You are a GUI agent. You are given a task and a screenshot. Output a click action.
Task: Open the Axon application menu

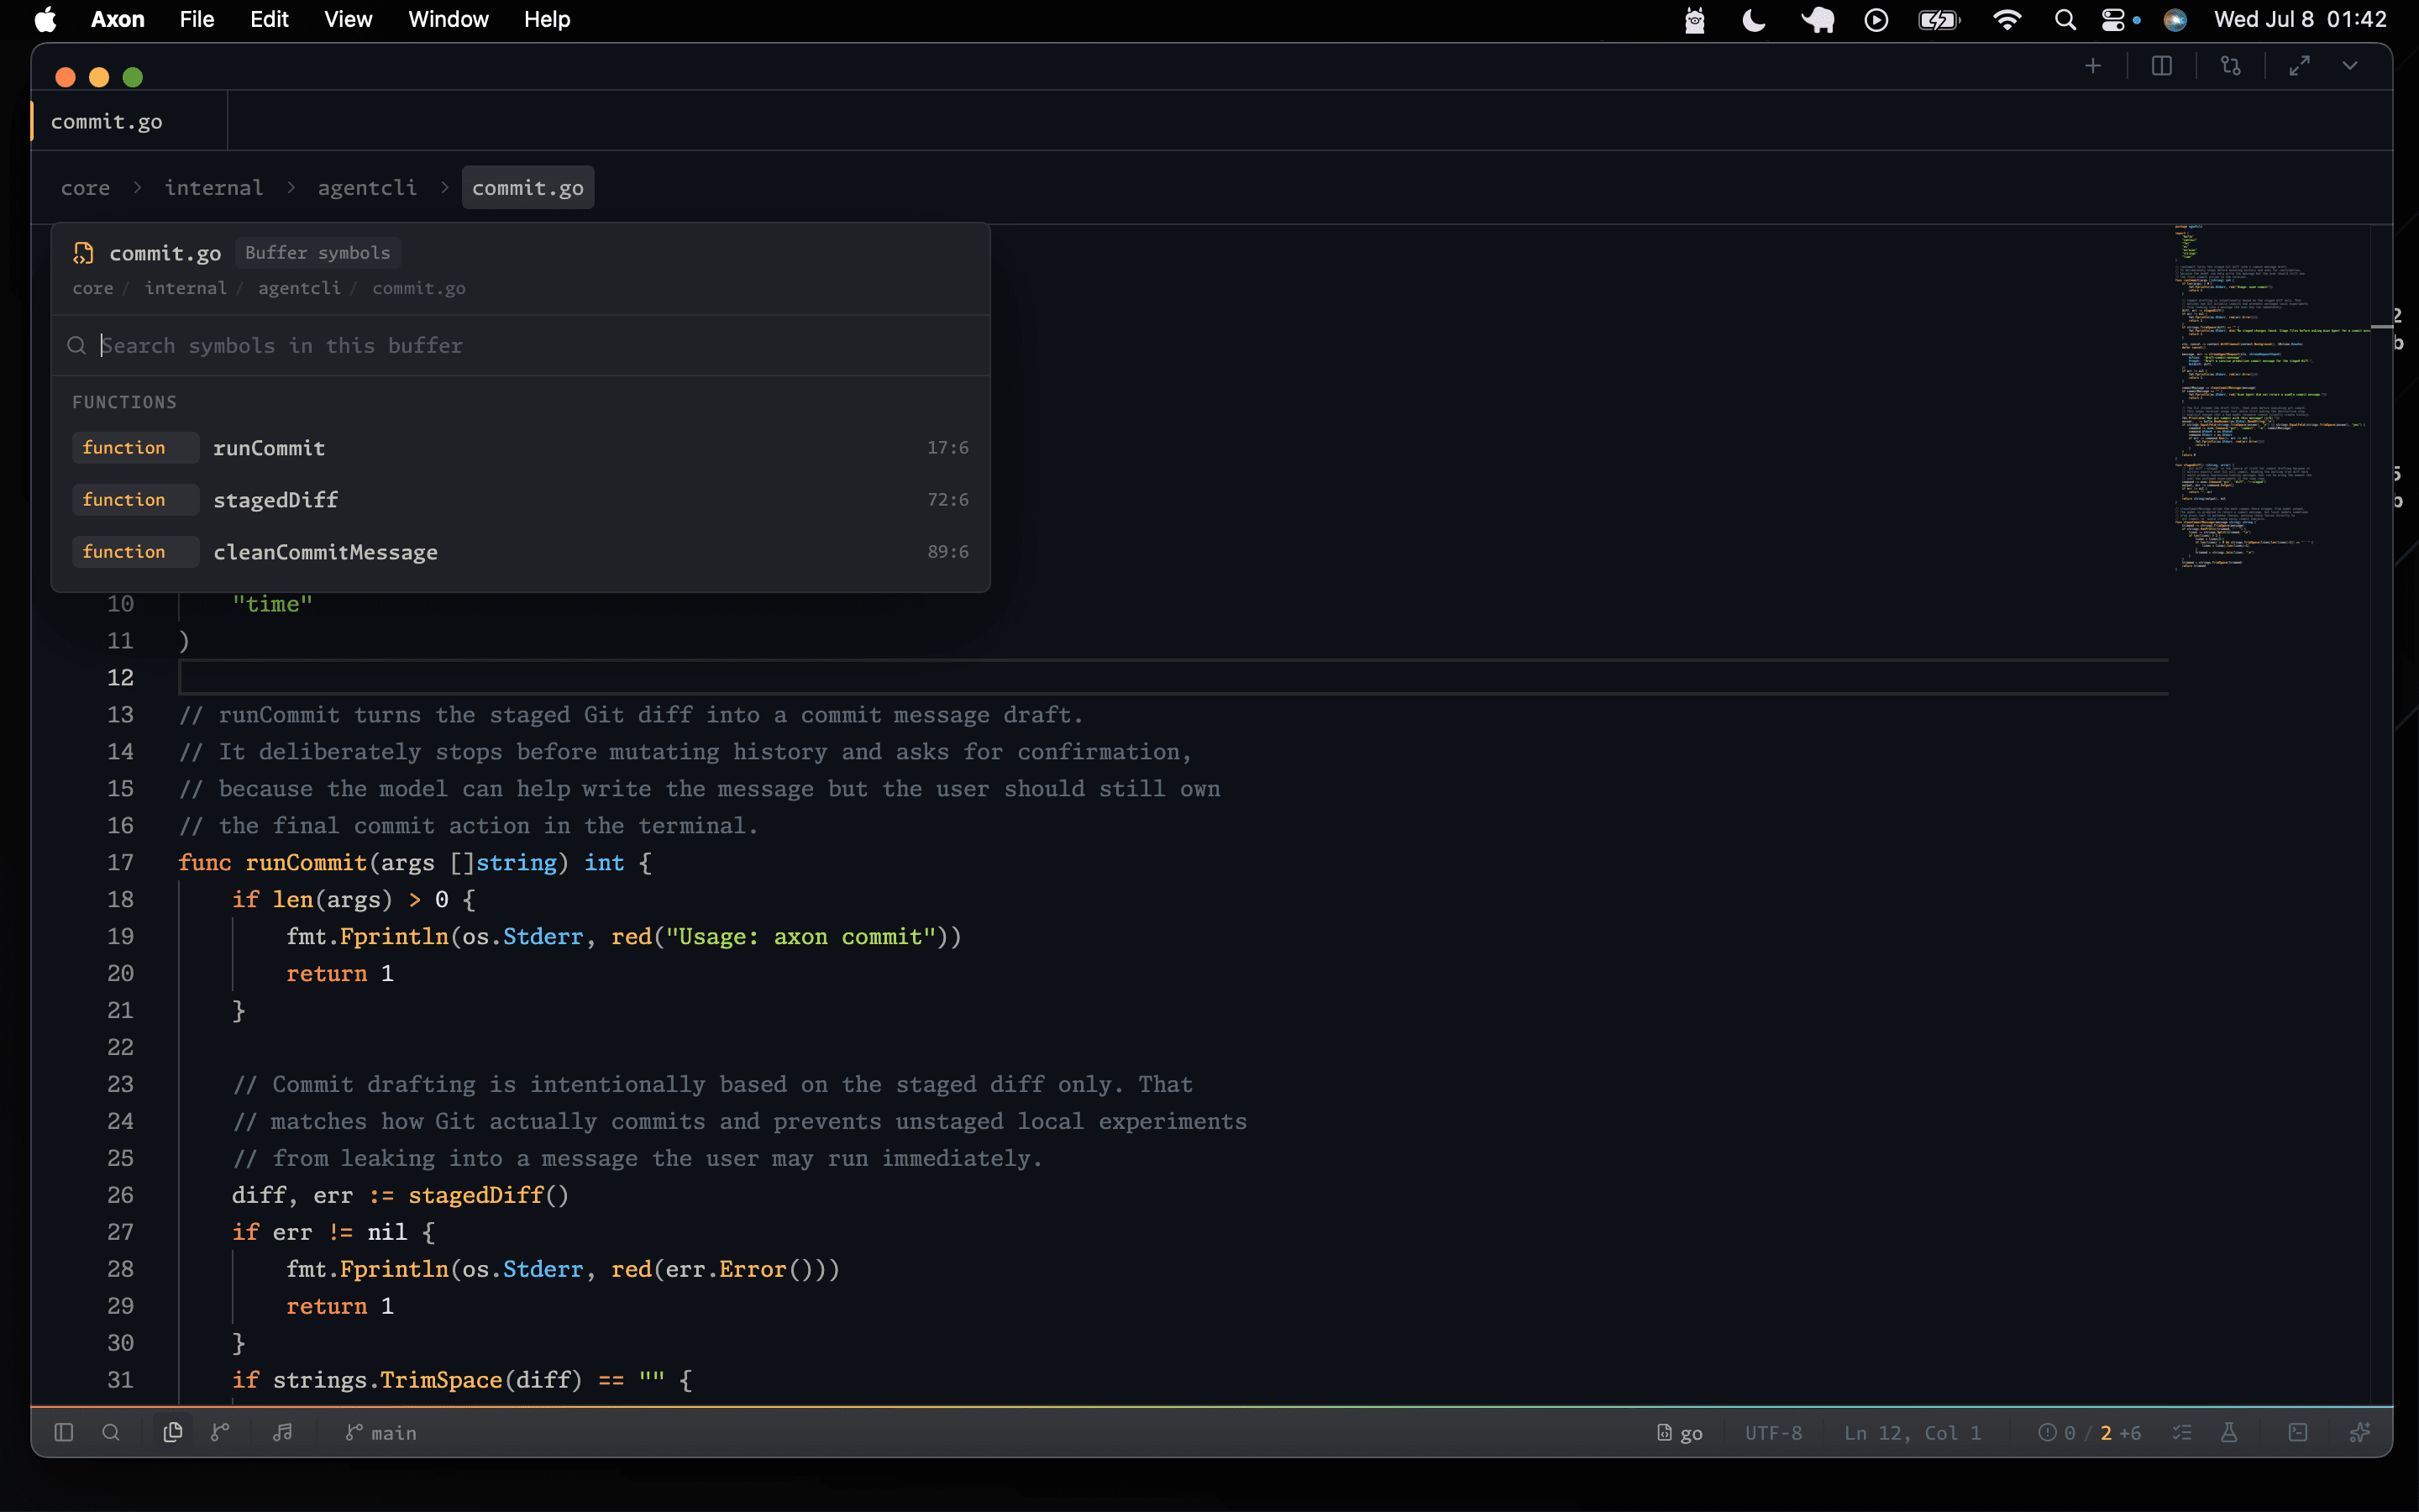(x=117, y=19)
